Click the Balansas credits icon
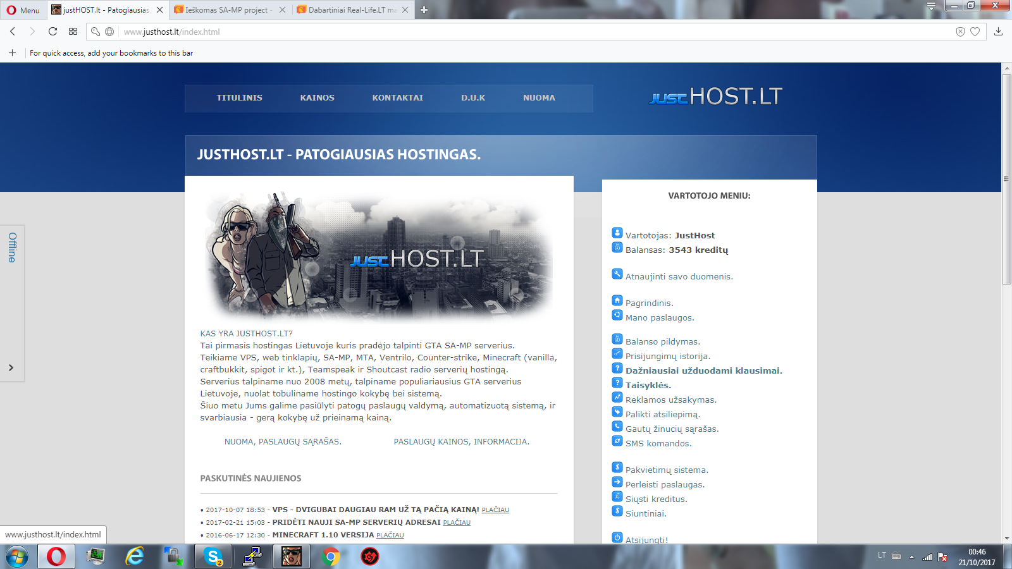Viewport: 1012px width, 569px height. (617, 247)
